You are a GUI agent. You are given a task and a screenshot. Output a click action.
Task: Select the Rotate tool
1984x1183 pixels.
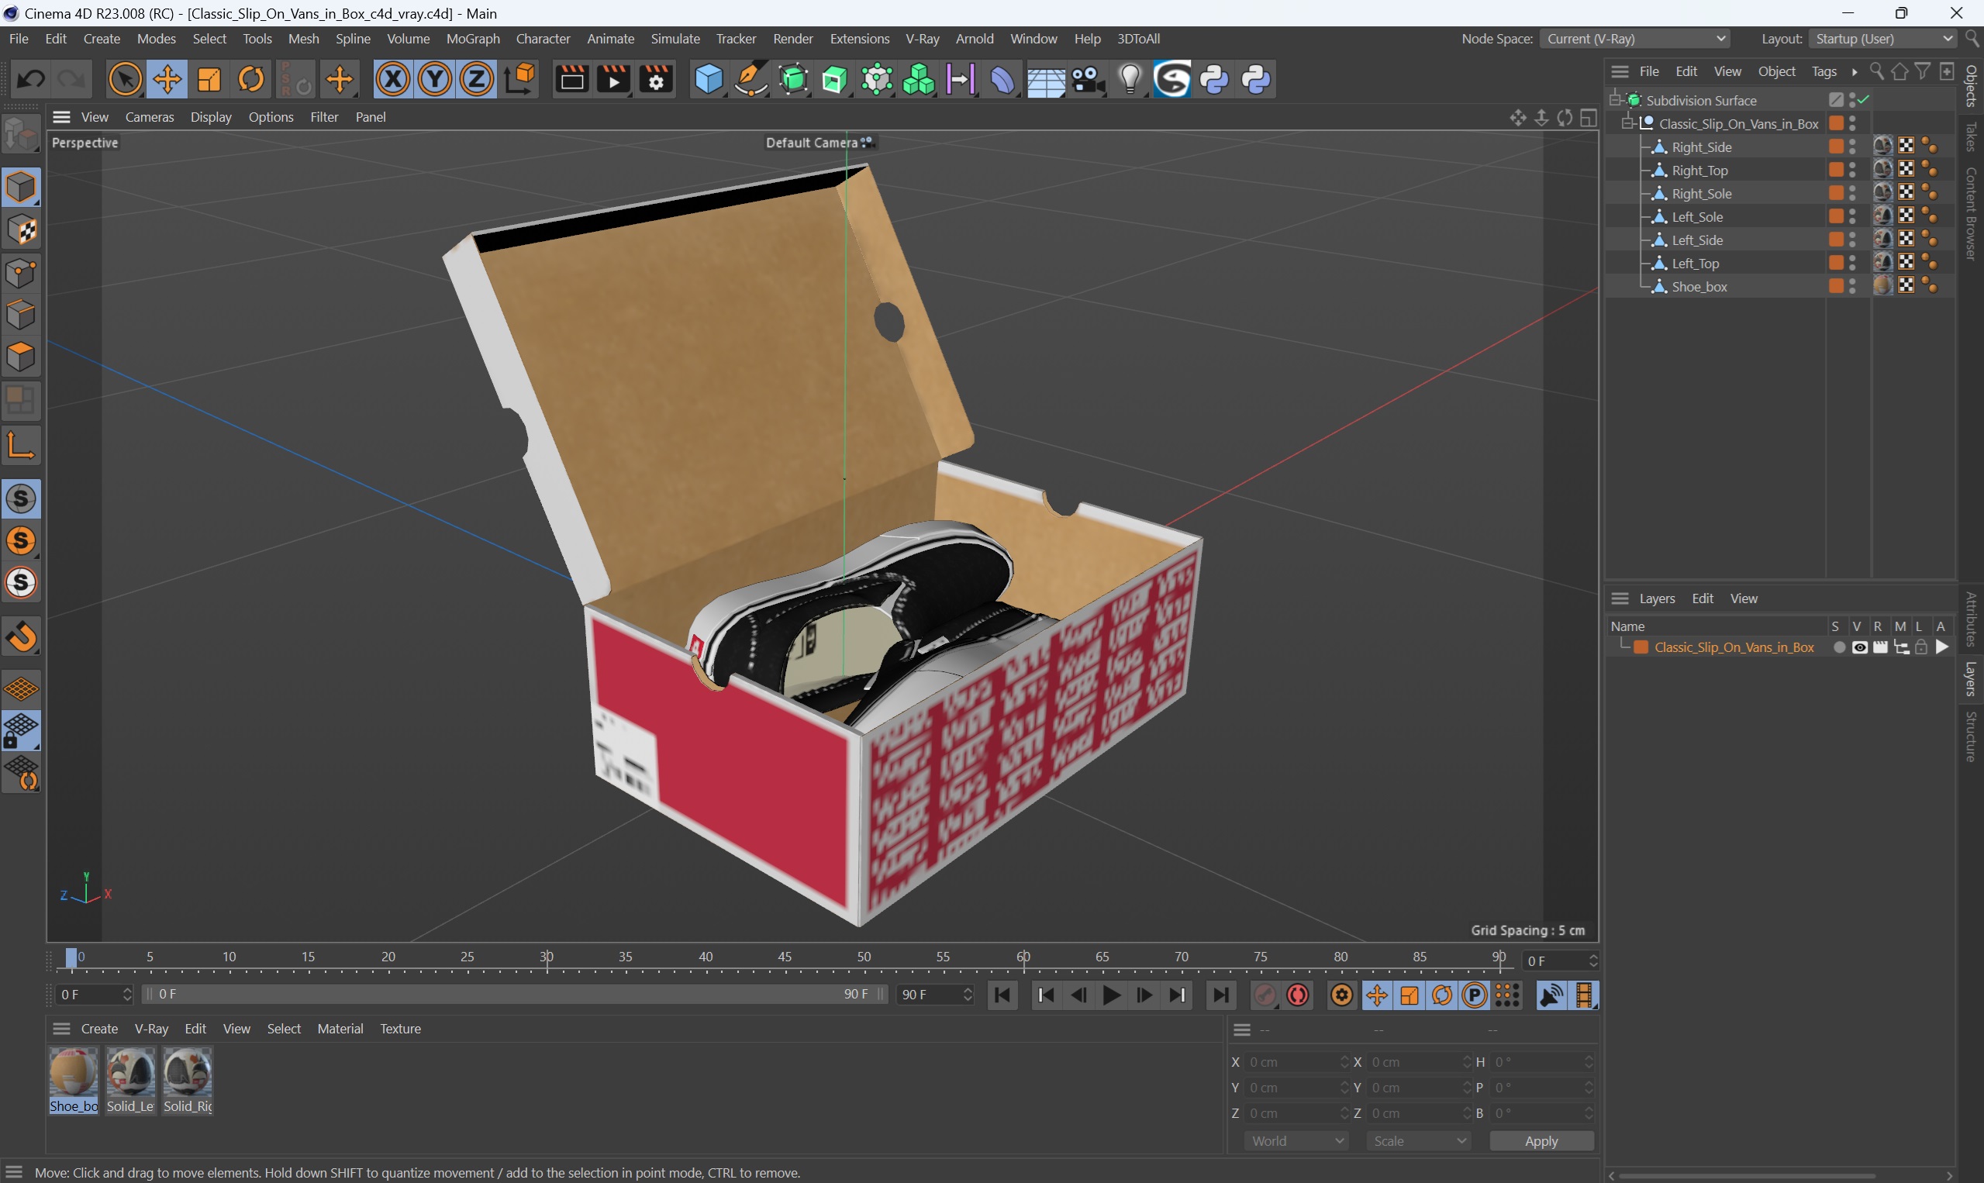tap(251, 79)
